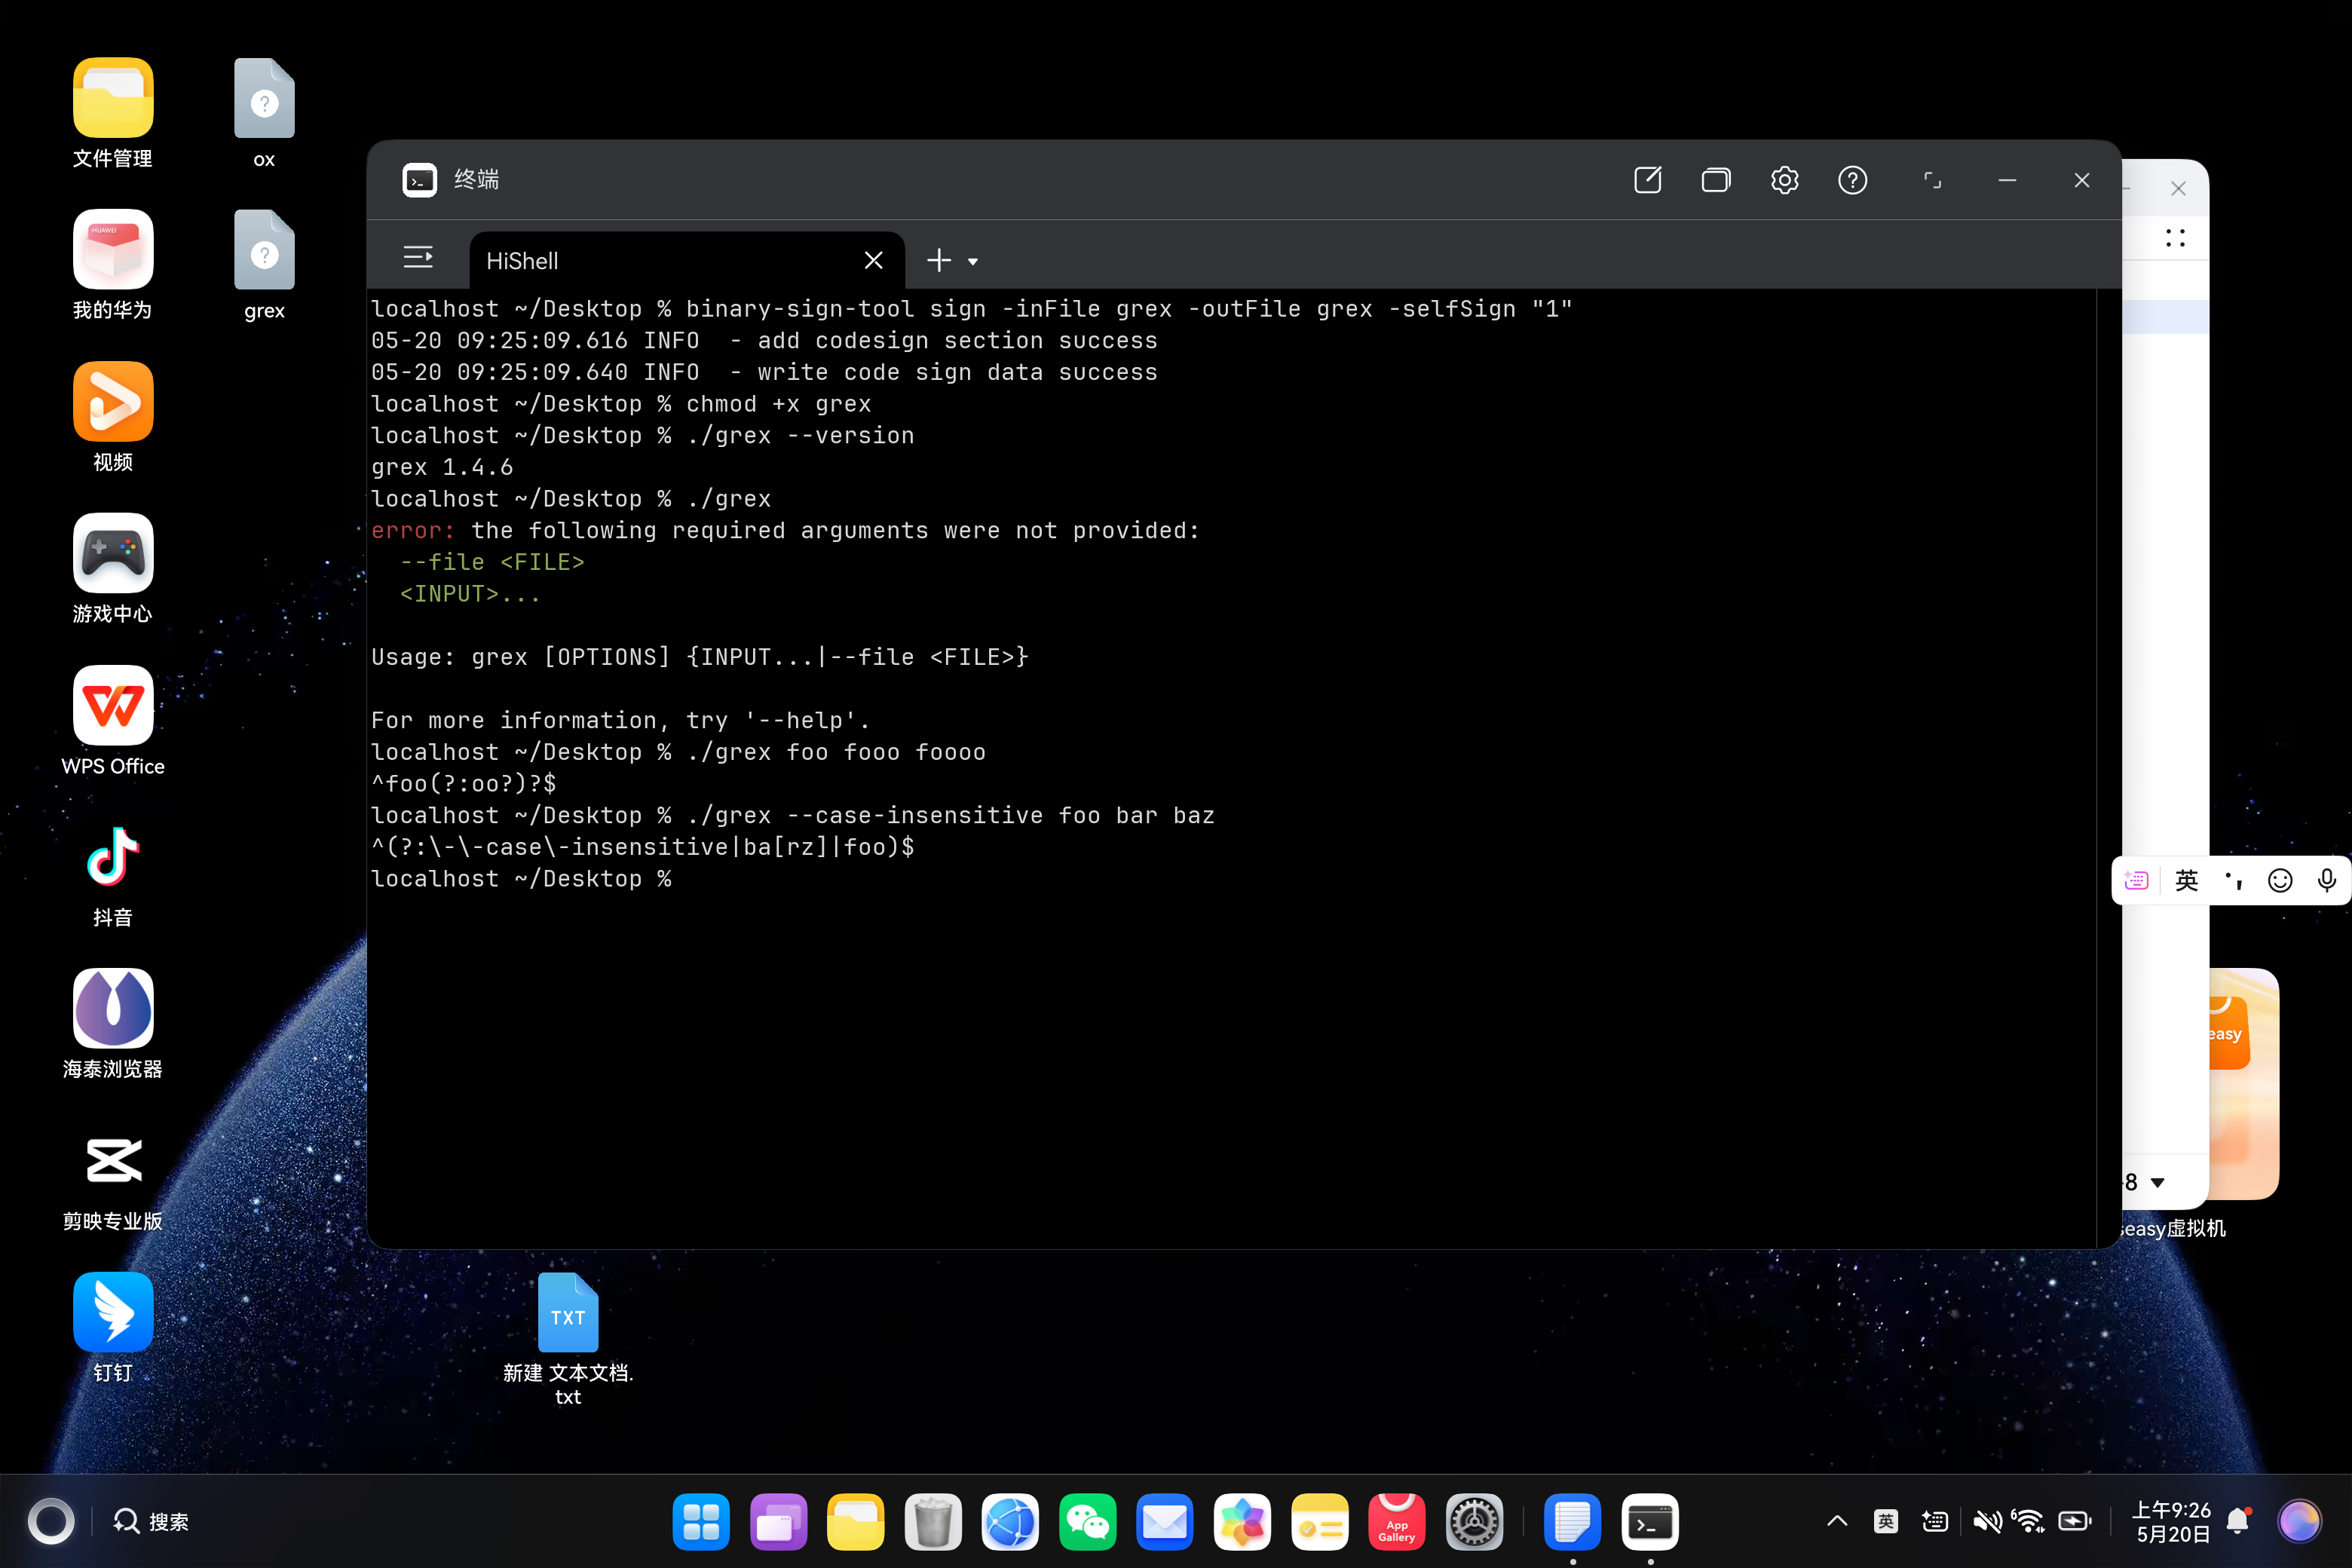
Task: Launch WPS Office from desktop
Action: click(113, 705)
